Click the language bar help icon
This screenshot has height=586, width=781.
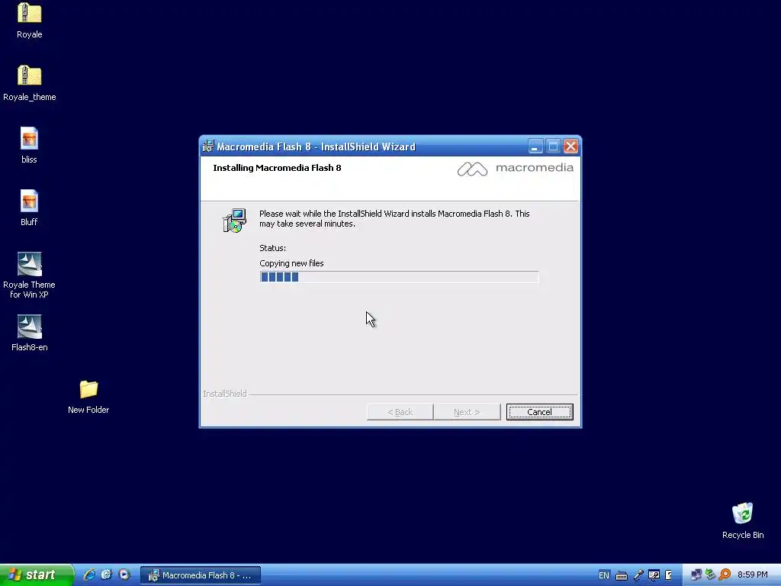(668, 575)
